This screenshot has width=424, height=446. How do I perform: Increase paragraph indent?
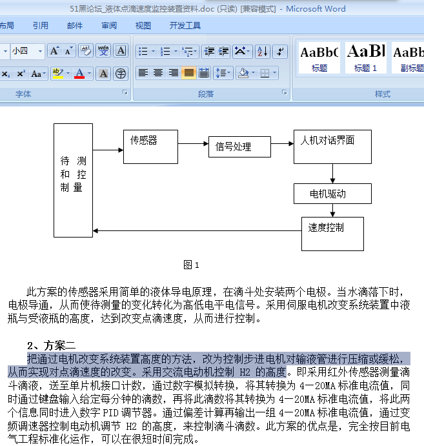click(223, 52)
